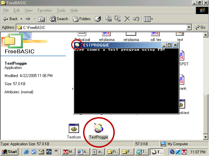Open the Favorites menu
The width and height of the screenshot is (209, 156).
44,10
